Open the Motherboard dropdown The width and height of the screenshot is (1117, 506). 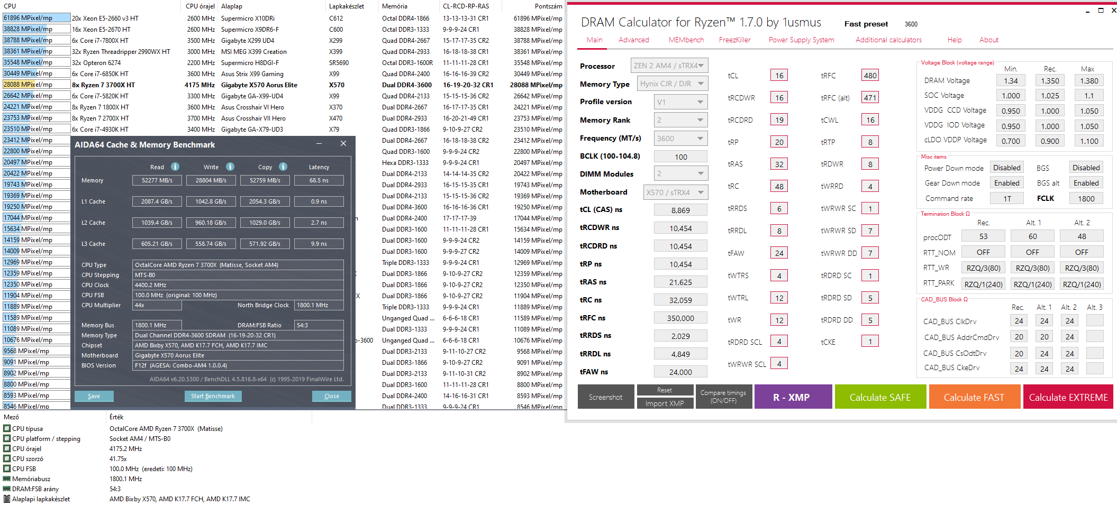coord(676,192)
